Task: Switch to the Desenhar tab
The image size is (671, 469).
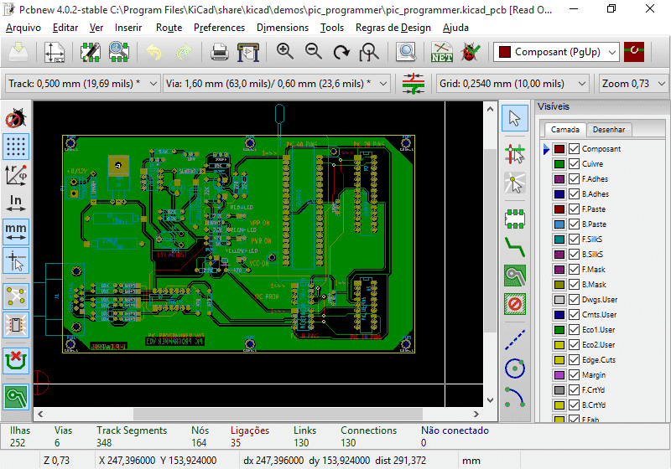Action: [x=609, y=130]
